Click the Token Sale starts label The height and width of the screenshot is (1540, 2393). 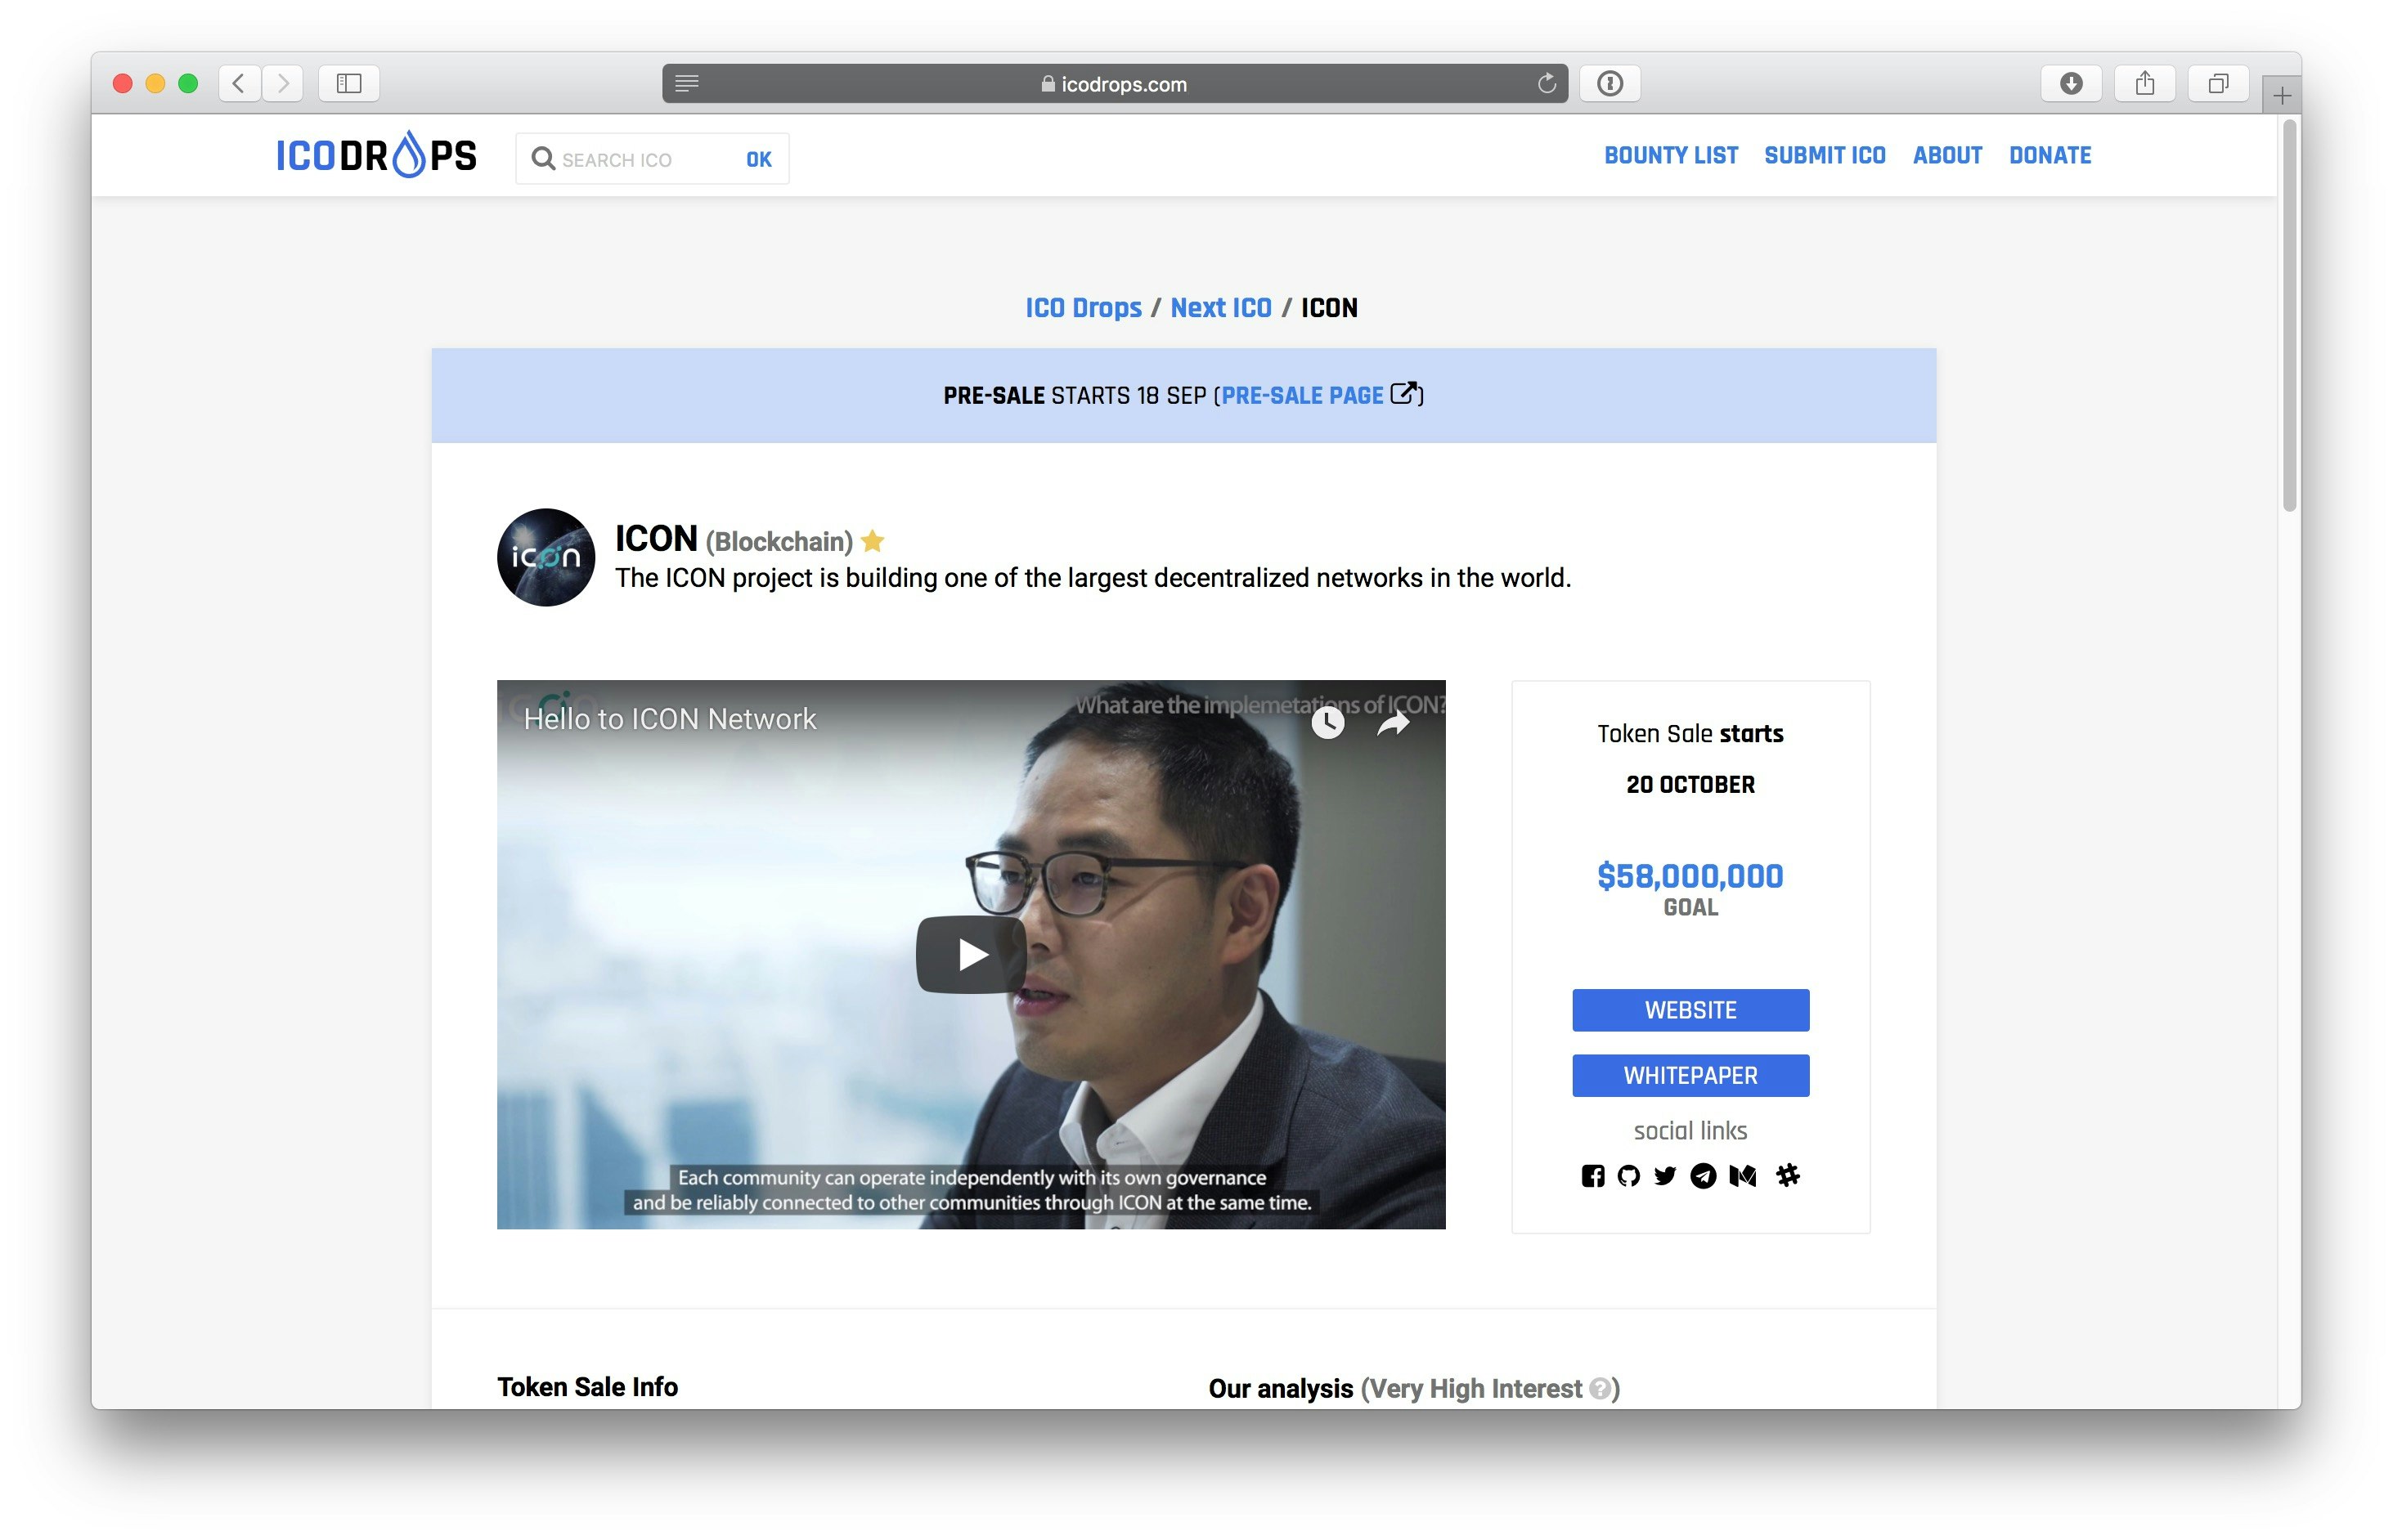pos(1690,734)
